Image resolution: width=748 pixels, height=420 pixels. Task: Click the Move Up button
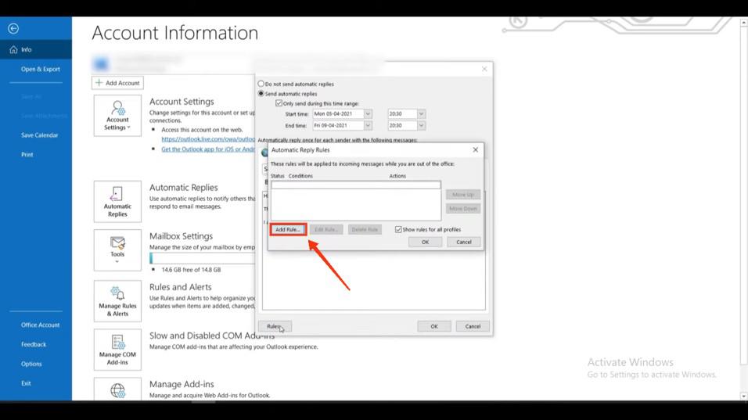pyautogui.click(x=462, y=195)
